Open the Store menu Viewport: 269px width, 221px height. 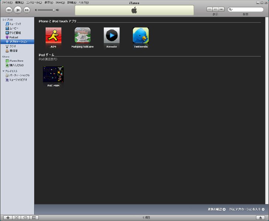click(x=60, y=3)
